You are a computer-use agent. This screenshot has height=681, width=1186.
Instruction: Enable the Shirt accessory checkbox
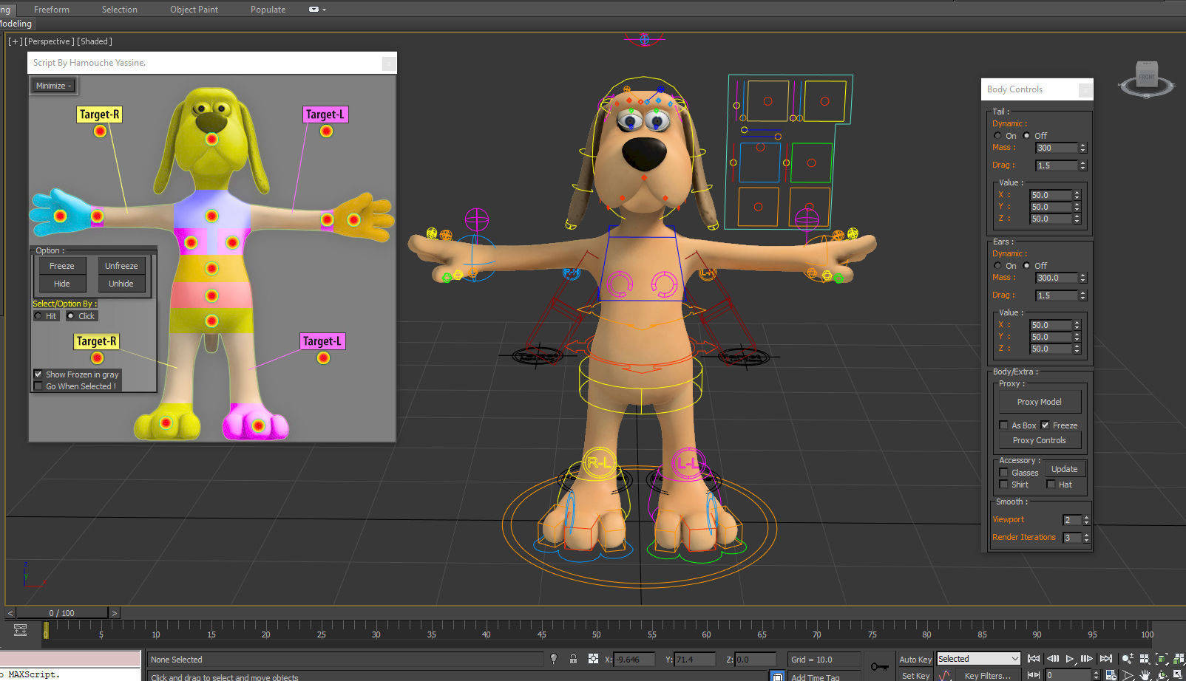point(1003,485)
